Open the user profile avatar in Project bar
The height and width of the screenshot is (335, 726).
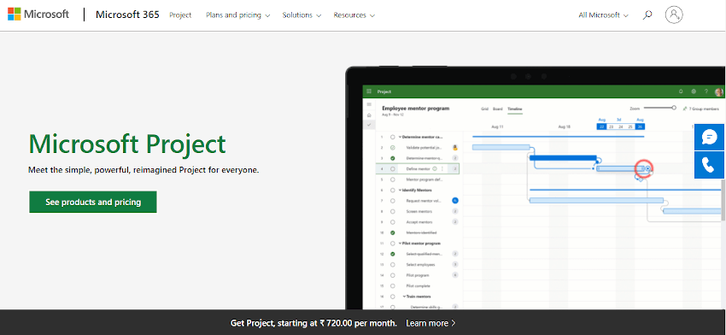pyautogui.click(x=718, y=92)
